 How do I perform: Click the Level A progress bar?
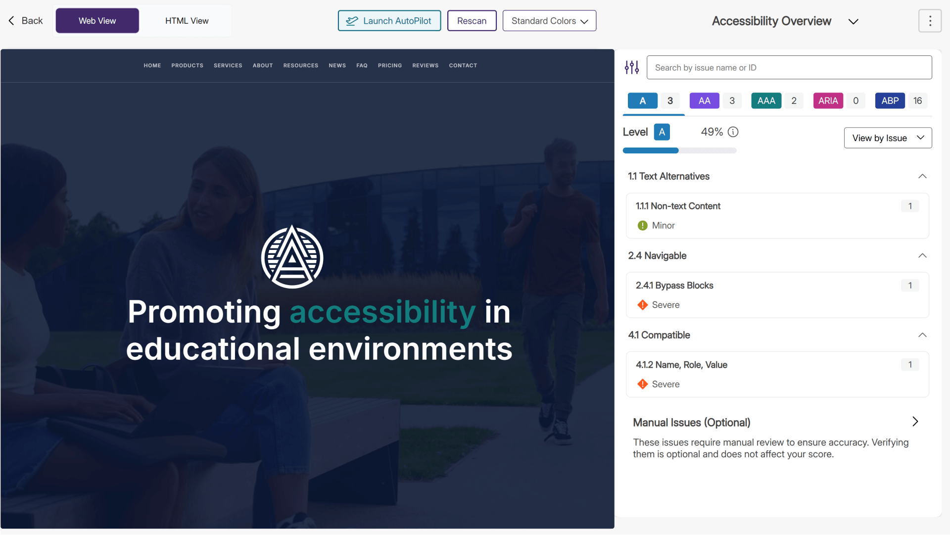pyautogui.click(x=679, y=150)
